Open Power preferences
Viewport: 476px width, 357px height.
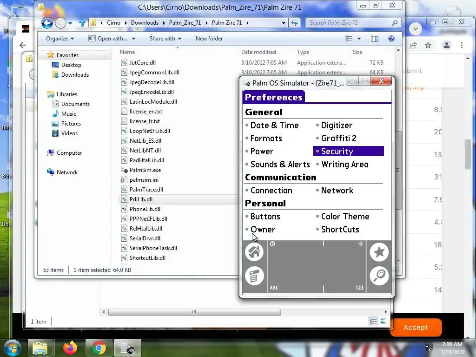pyautogui.click(x=262, y=152)
